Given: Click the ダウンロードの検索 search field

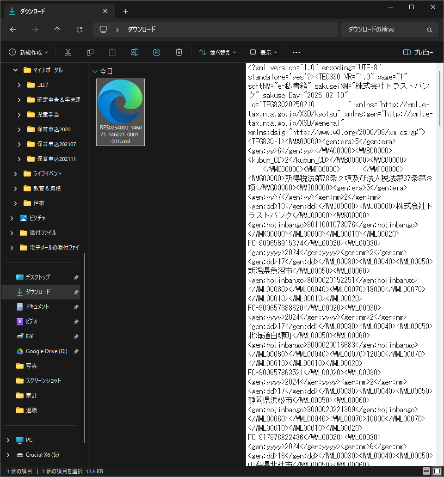Looking at the screenshot, I should 390,30.
